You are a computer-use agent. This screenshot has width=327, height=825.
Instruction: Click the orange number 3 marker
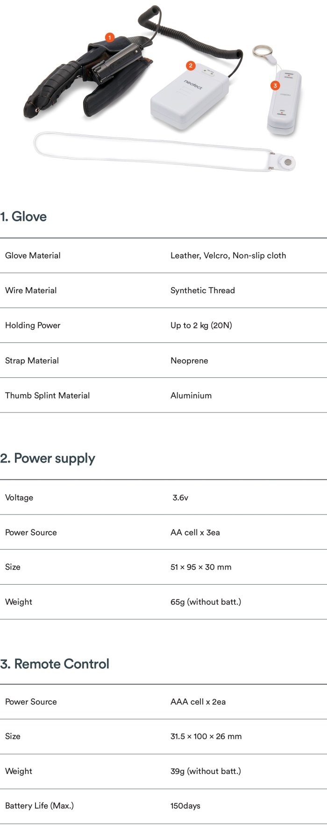pos(275,86)
